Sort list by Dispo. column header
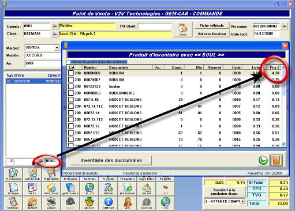Viewport: 295px width, 211px height. pos(174,67)
